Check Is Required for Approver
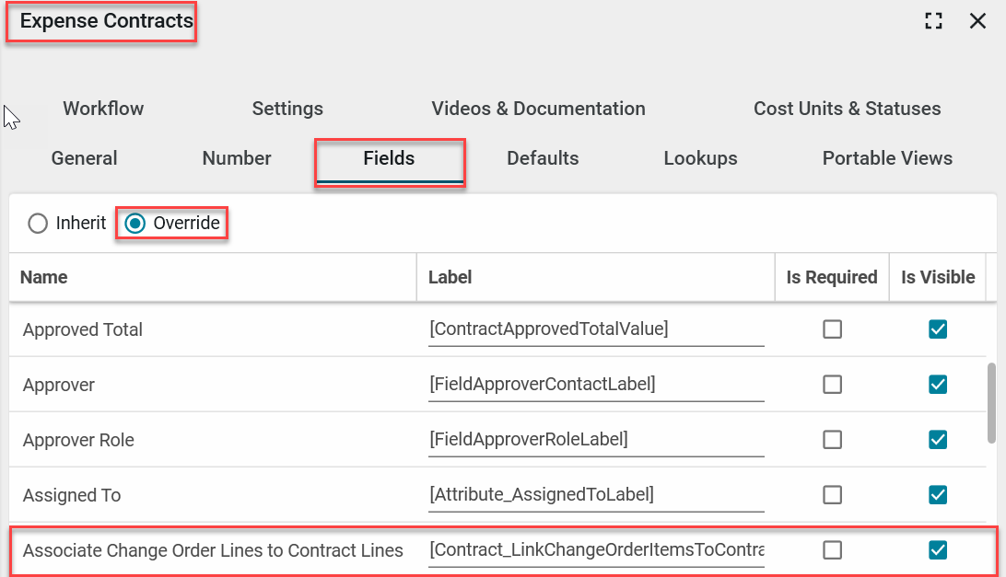Image resolution: width=1006 pixels, height=577 pixels. tap(832, 385)
